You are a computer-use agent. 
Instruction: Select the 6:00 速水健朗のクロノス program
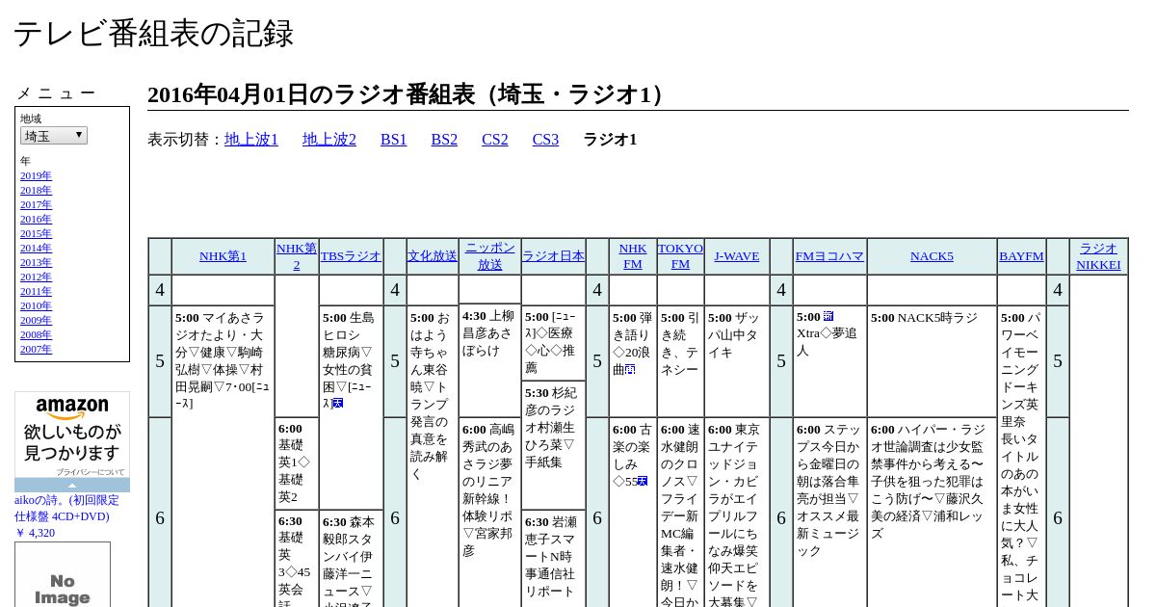680,515
